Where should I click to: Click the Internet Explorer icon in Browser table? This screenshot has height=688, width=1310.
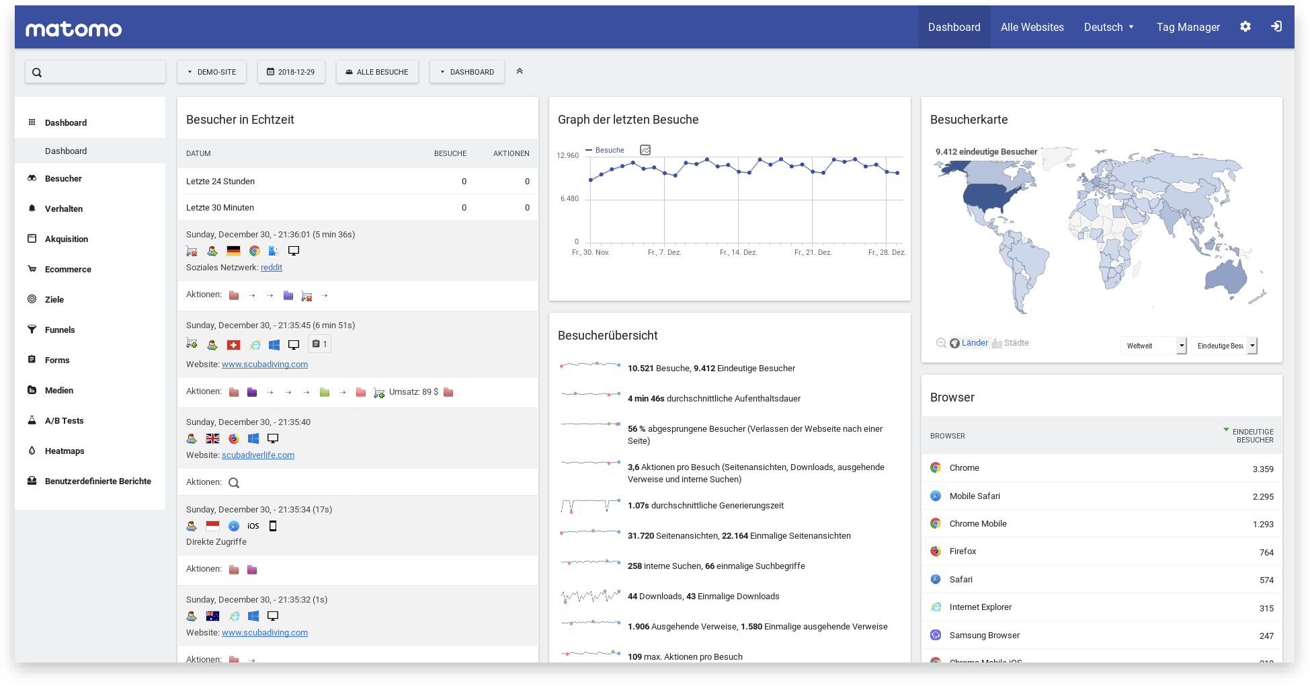coord(936,607)
